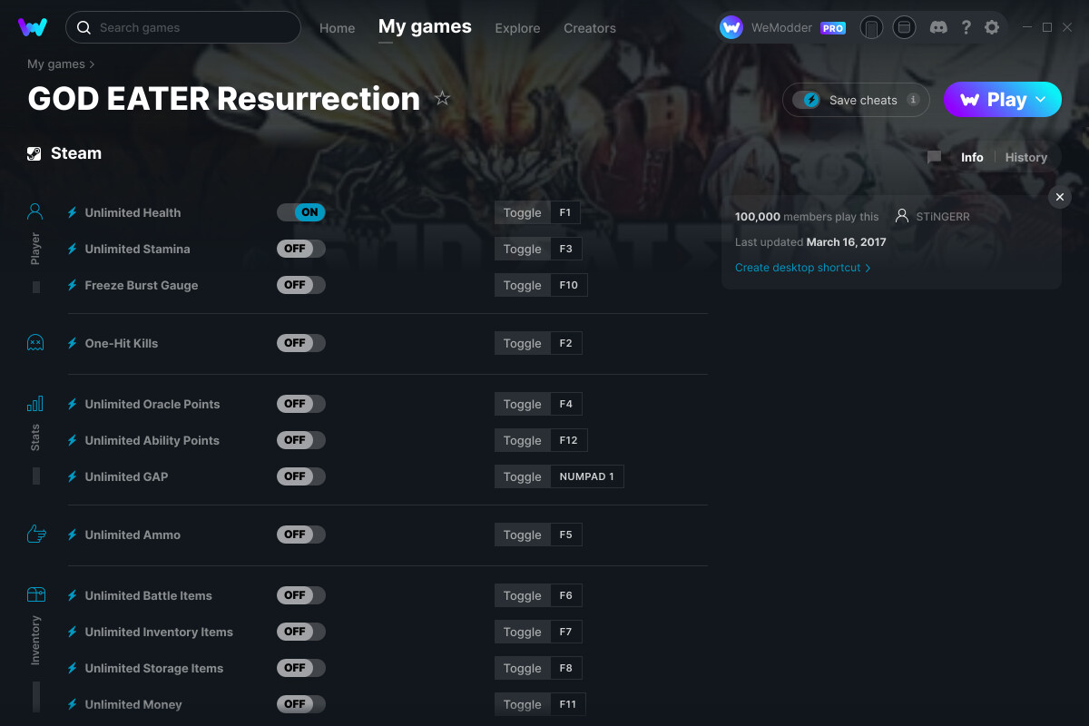Screen dimensions: 1089x726
Task: Open the comments flag icon beside Info
Action: tap(934, 157)
